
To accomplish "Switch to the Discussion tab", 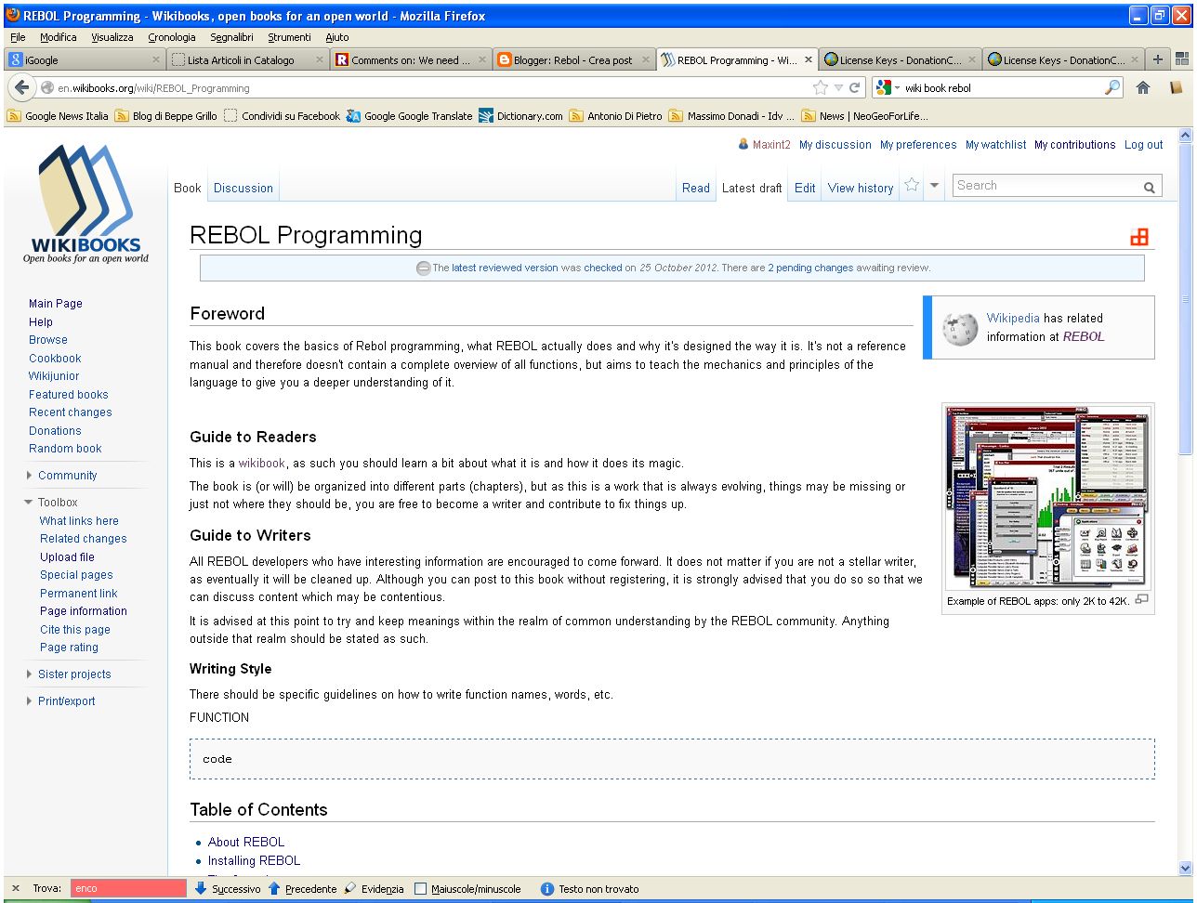I will [x=243, y=188].
